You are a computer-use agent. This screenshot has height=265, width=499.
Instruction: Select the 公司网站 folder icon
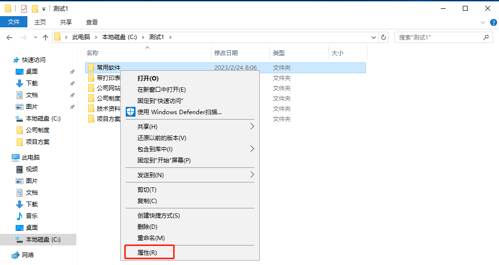[x=91, y=88]
